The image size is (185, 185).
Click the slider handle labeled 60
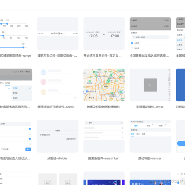[3, 35]
